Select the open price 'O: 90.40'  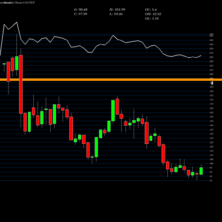coord(81,10)
